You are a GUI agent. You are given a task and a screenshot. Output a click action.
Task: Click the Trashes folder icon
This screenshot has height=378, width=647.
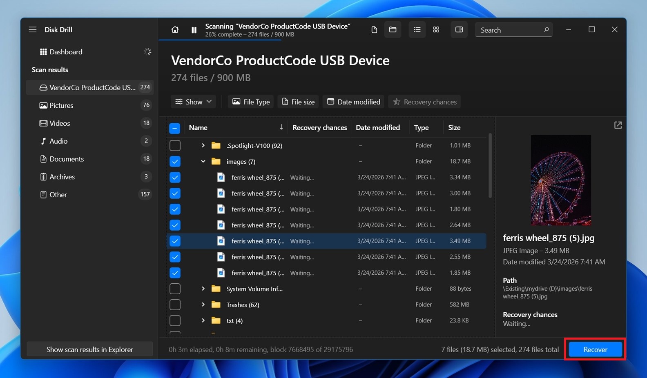click(x=216, y=305)
